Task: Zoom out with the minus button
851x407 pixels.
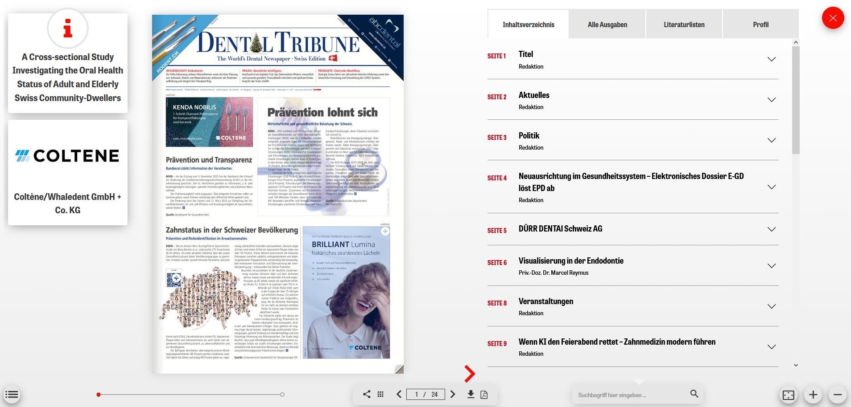Action: click(837, 395)
